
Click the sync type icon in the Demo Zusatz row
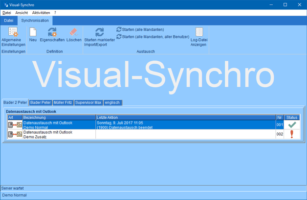[x=15, y=134]
